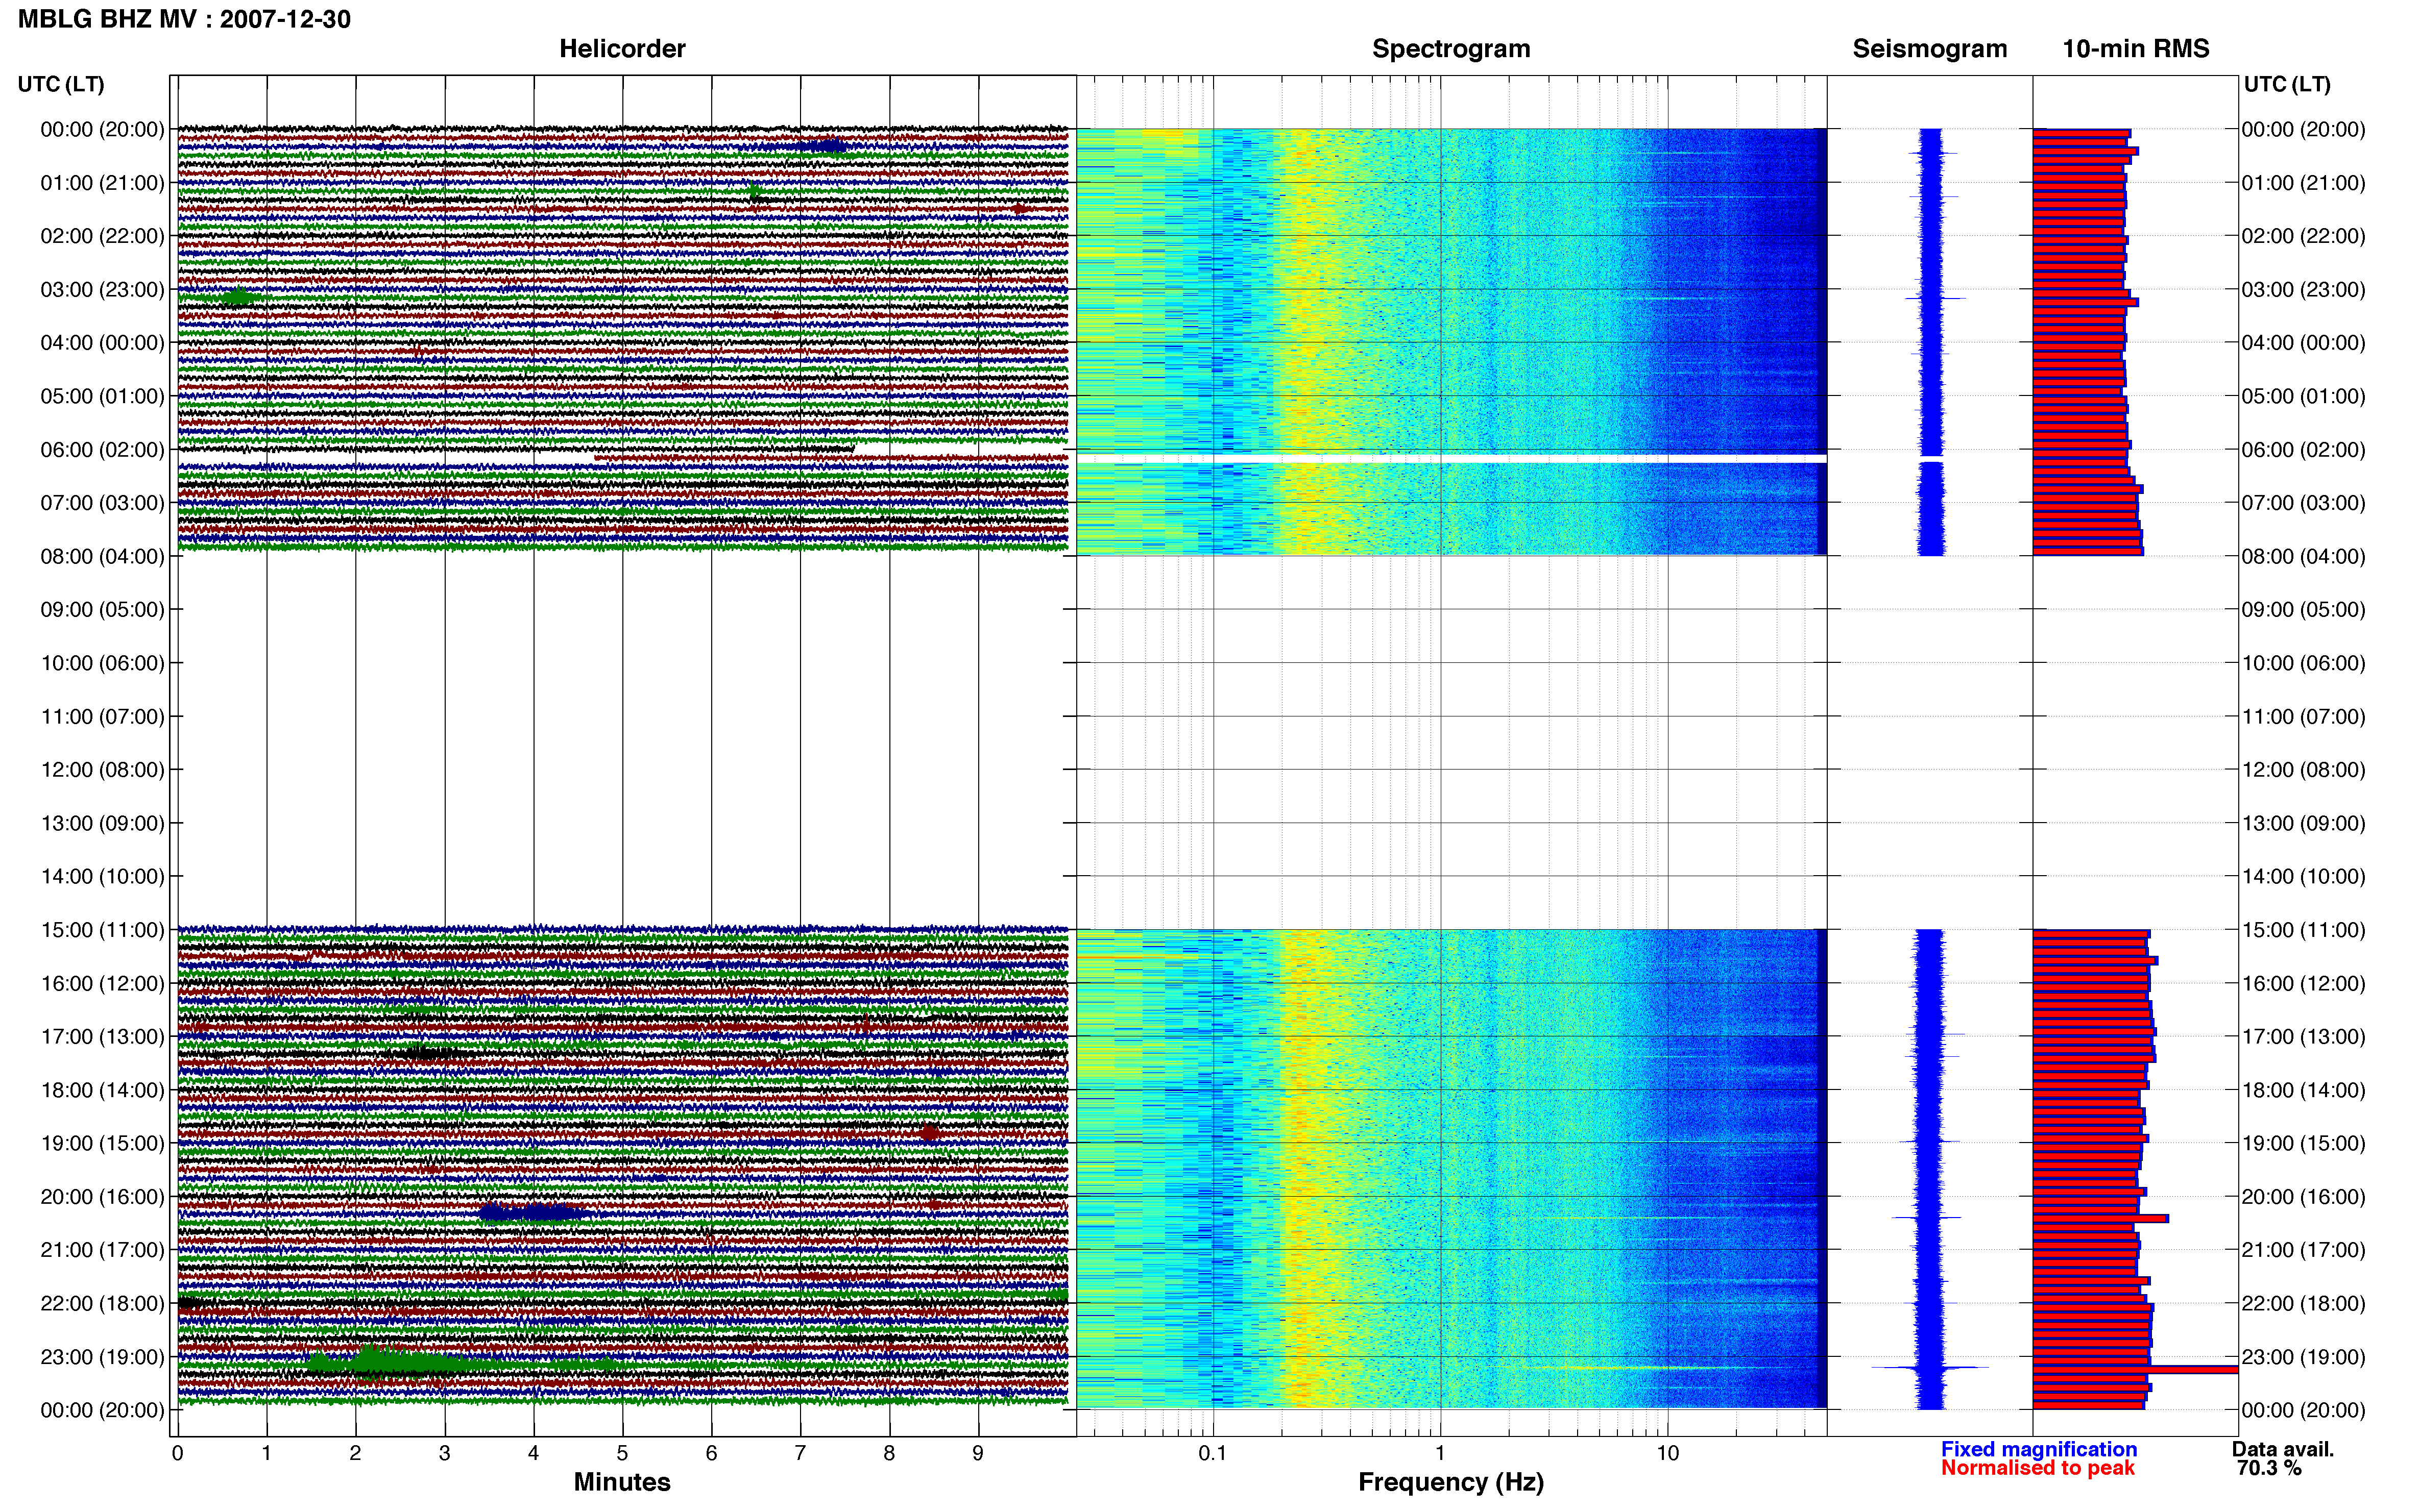Select the '10-min RMS' panel heading
The height and width of the screenshot is (1512, 2420).
point(2135,49)
